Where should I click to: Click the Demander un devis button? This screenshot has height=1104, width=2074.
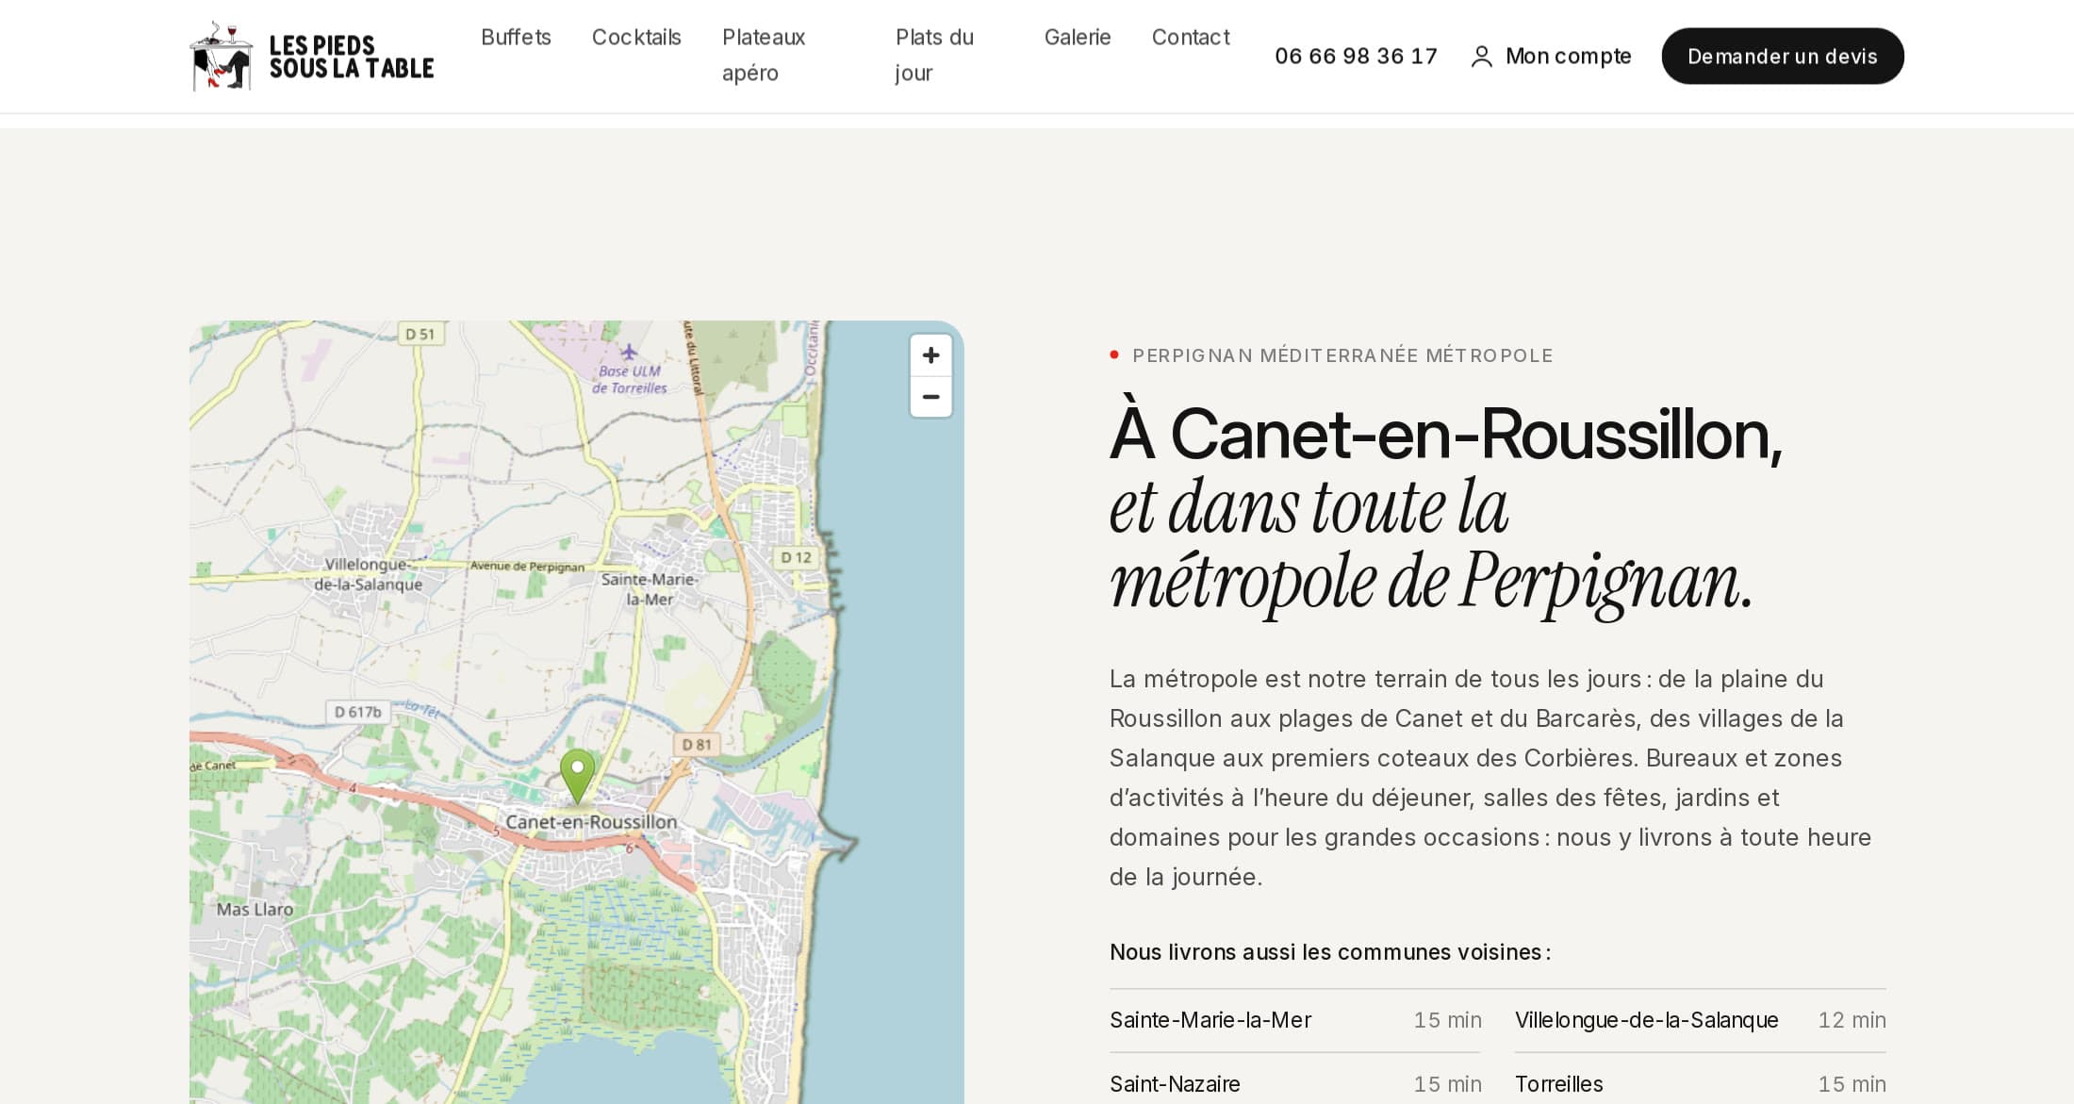tap(1783, 57)
